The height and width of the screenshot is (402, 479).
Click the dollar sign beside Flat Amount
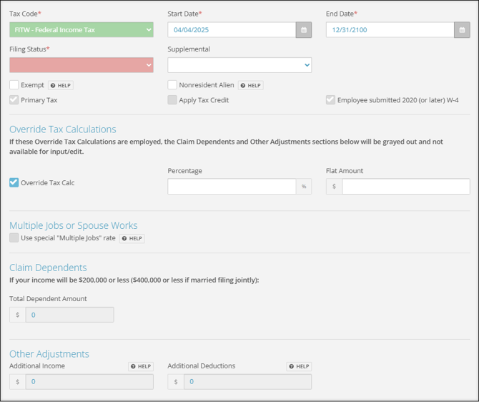334,187
